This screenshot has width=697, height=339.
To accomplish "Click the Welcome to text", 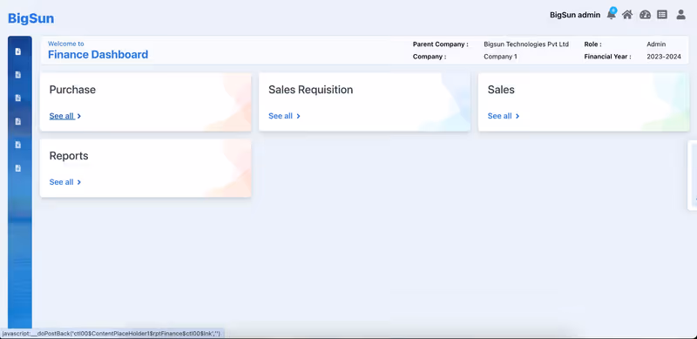I will (66, 44).
